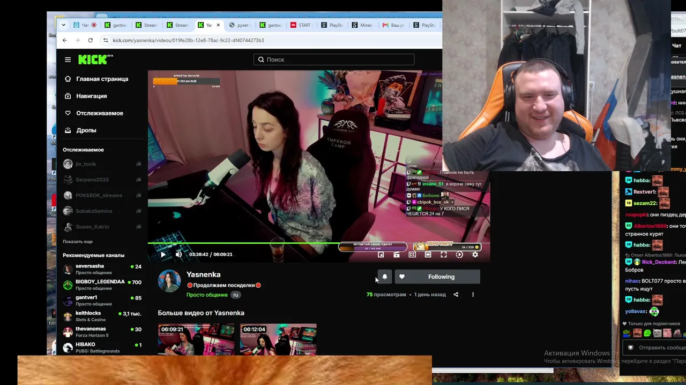The image size is (686, 385).
Task: Open recommended channel BIGBOY_LEGENDAA
Action: click(x=102, y=284)
